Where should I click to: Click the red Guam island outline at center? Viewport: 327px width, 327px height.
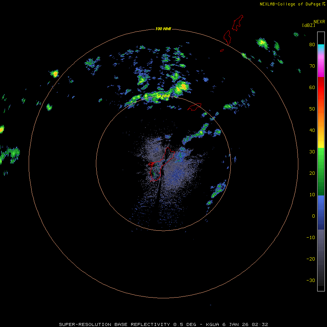pyautogui.click(x=162, y=164)
